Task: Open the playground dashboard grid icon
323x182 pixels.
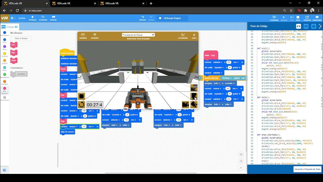Action: pos(194,88)
